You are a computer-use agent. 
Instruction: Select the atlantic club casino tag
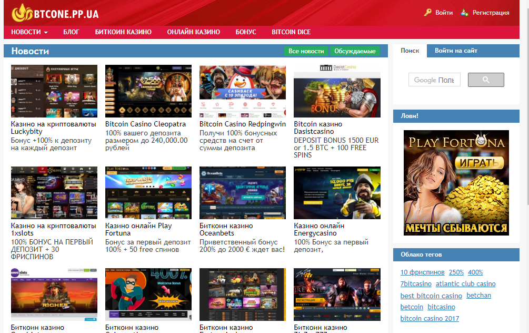tap(466, 283)
